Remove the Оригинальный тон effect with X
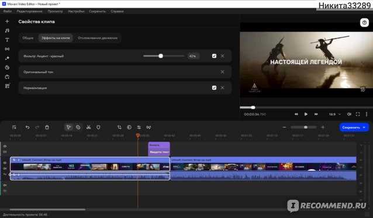373x218 pixels. click(x=222, y=72)
